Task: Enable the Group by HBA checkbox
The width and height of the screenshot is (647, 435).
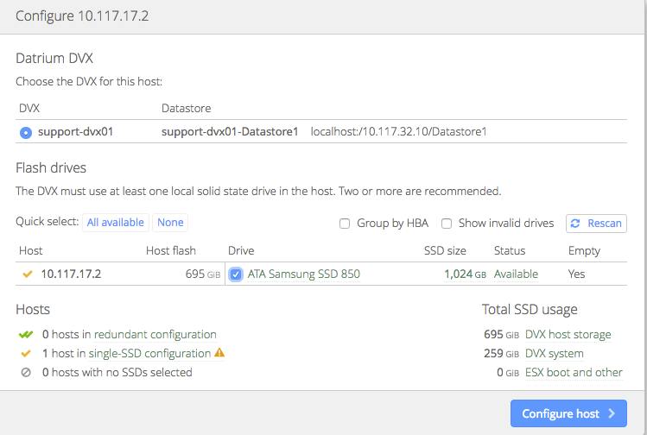Action: [x=345, y=223]
